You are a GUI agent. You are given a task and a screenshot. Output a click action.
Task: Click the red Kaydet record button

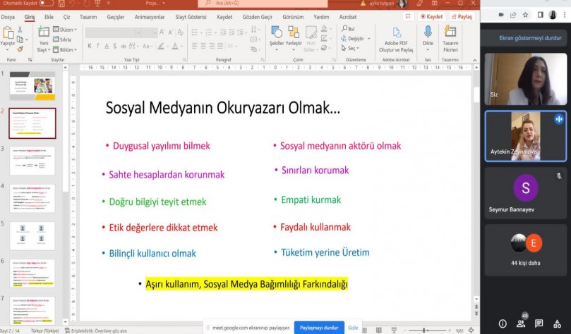pyautogui.click(x=431, y=17)
